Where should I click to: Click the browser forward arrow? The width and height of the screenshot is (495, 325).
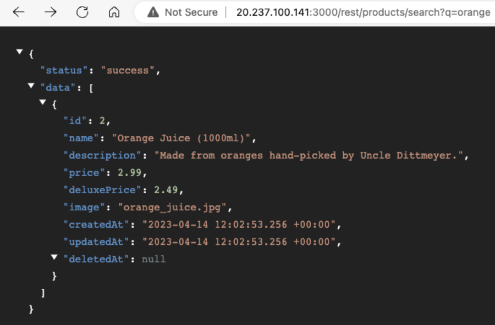point(51,12)
